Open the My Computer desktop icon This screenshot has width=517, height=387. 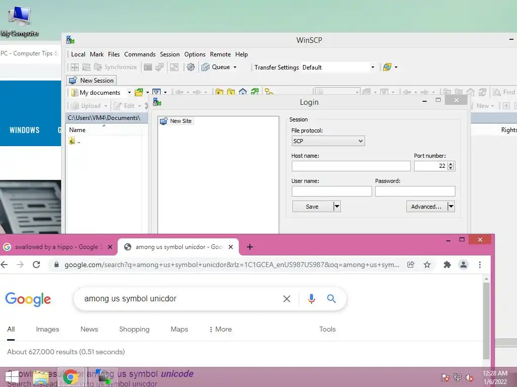coord(20,20)
